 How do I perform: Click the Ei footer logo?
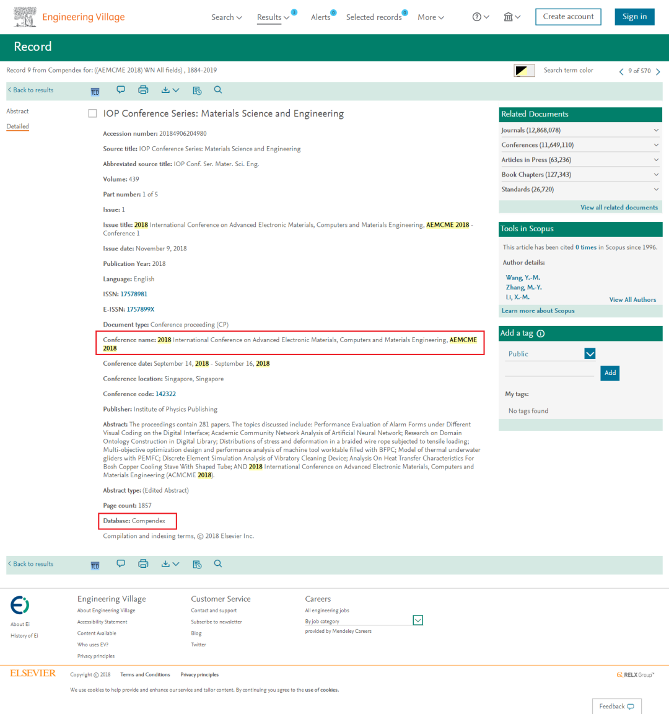point(20,605)
